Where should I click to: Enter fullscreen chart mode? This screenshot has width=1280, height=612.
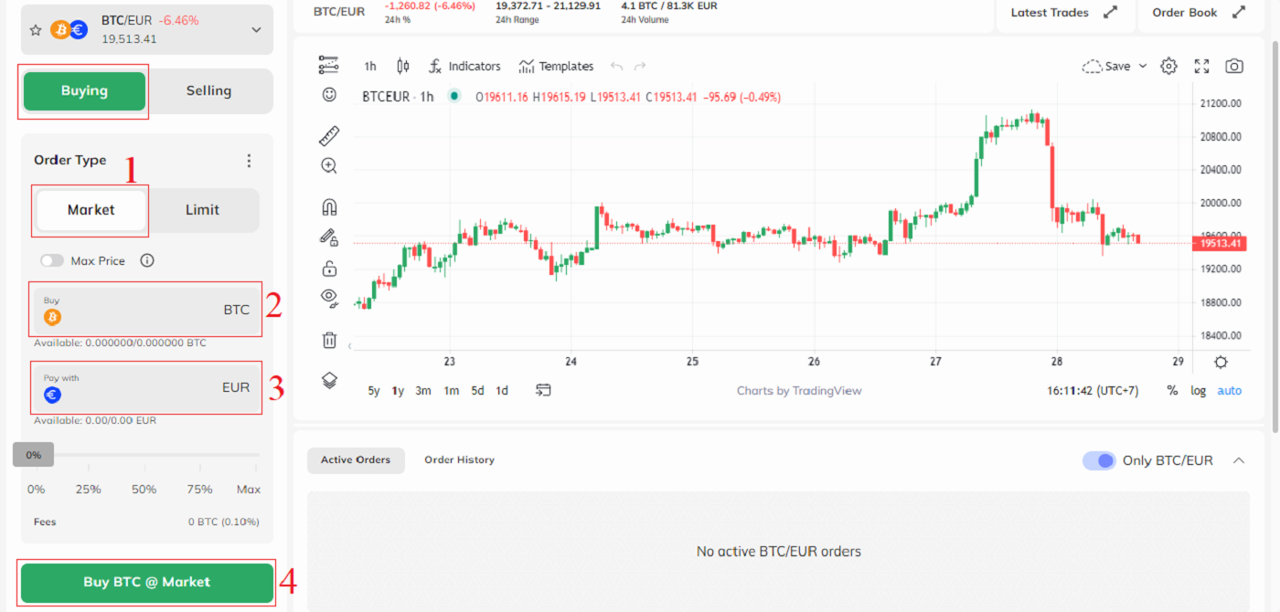tap(1201, 66)
